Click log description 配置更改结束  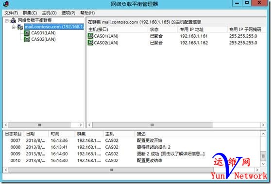pyautogui.click(x=150, y=161)
